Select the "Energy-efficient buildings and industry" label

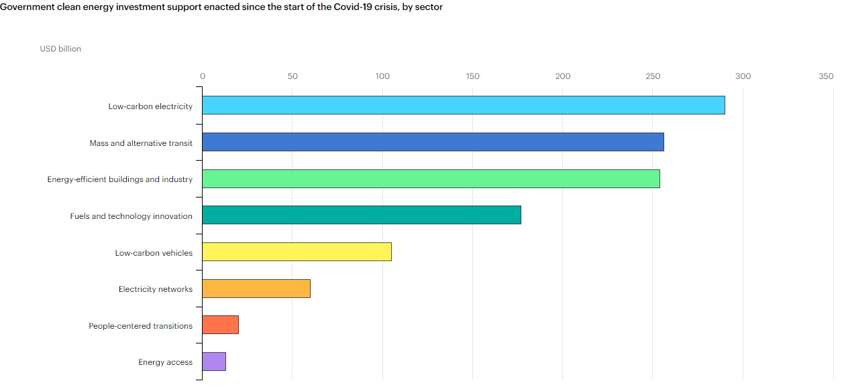pyautogui.click(x=119, y=179)
